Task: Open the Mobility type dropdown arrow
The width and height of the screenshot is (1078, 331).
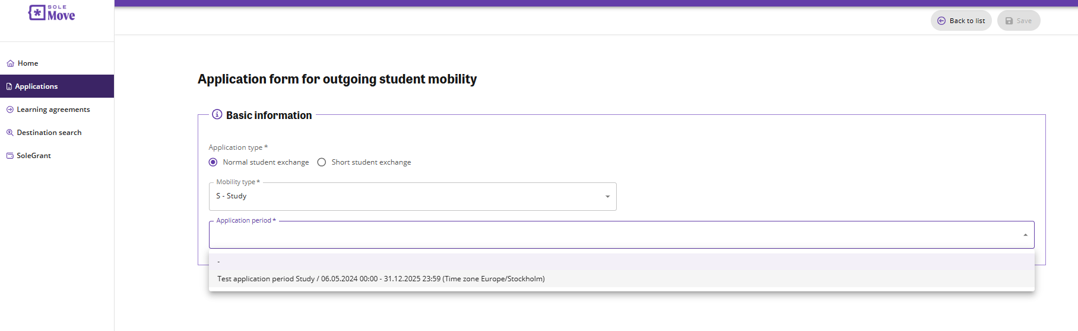Action: (x=607, y=197)
